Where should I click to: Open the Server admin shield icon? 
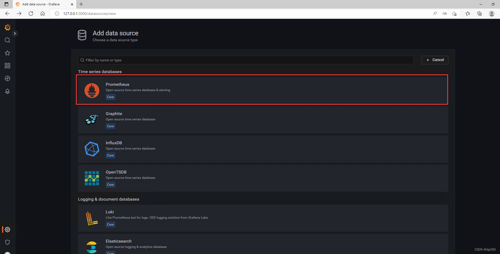[x=7, y=242]
